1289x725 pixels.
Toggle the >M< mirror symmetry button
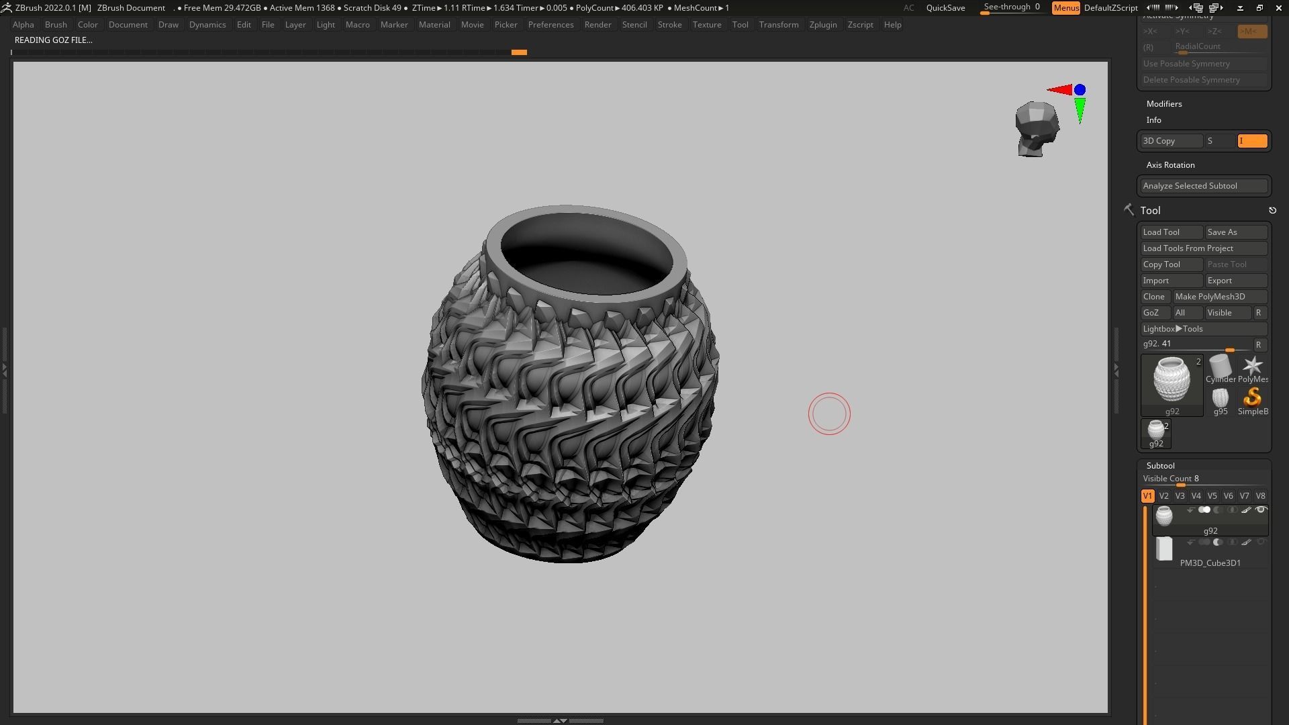(x=1252, y=32)
